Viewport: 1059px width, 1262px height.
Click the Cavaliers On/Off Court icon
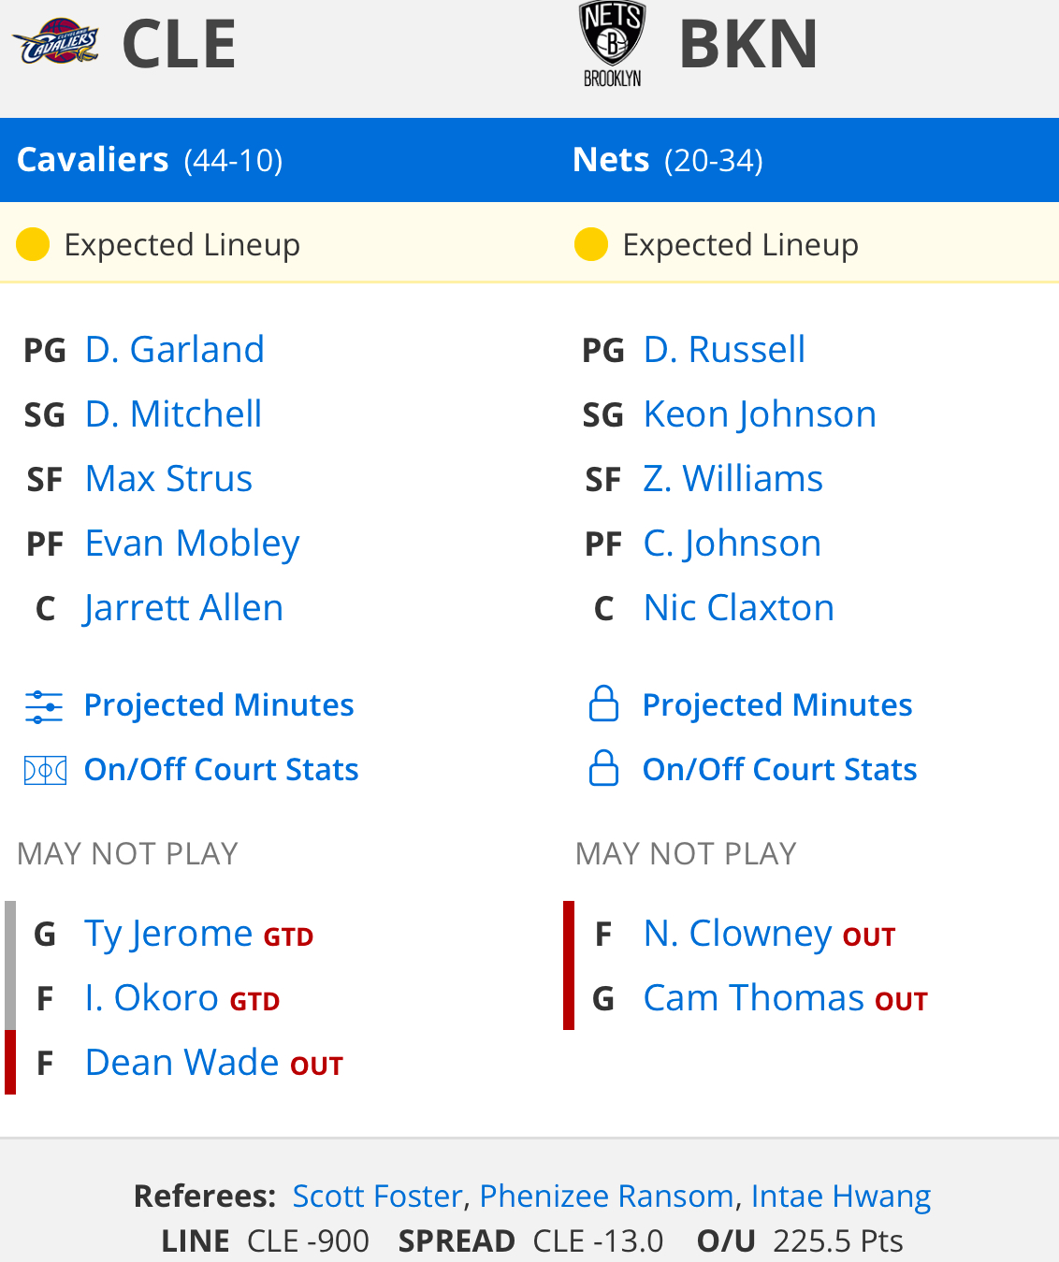pyautogui.click(x=45, y=770)
